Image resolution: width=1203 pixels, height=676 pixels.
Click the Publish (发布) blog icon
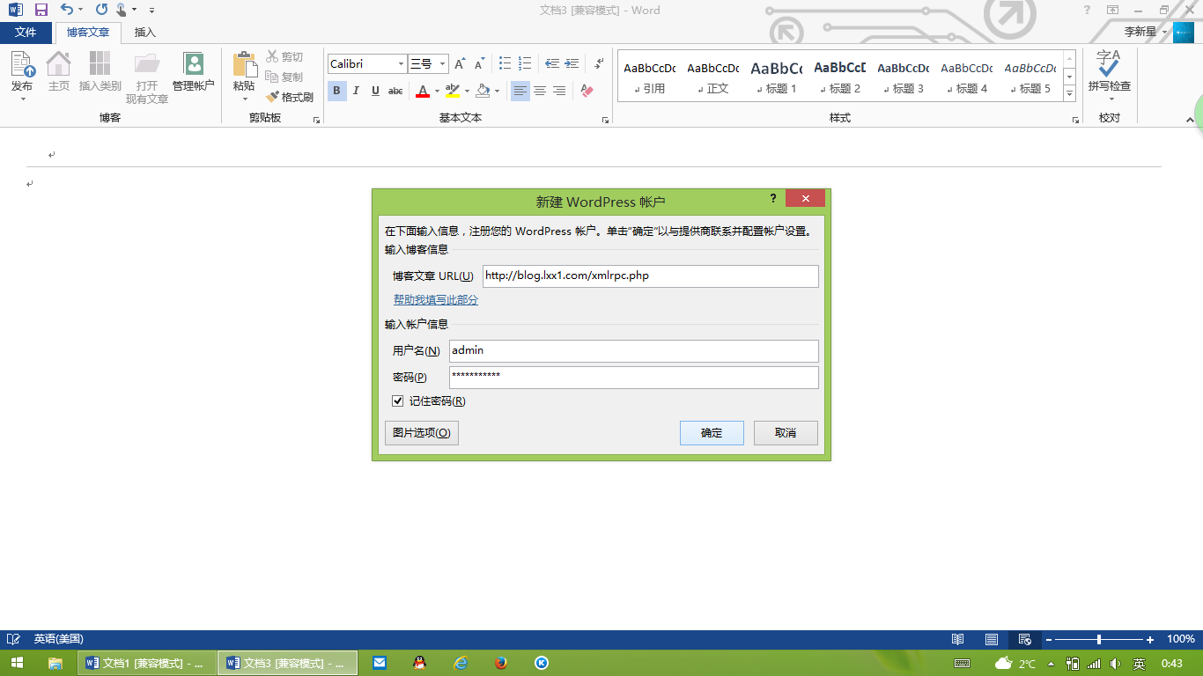point(22,64)
